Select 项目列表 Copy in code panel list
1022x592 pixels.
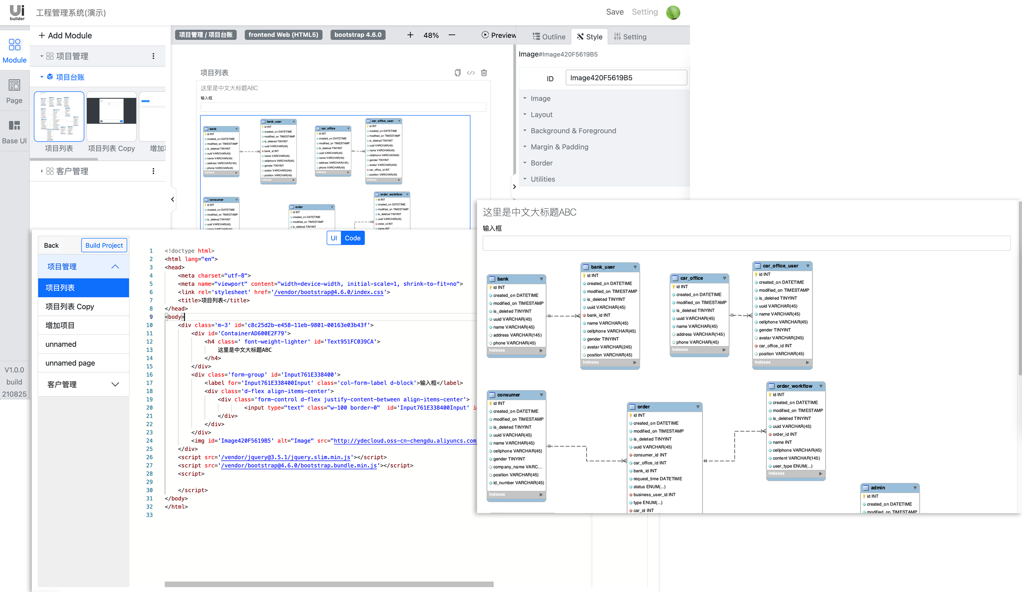pyautogui.click(x=83, y=306)
